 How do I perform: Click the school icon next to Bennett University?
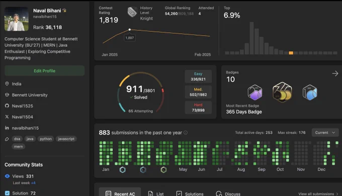[7, 95]
